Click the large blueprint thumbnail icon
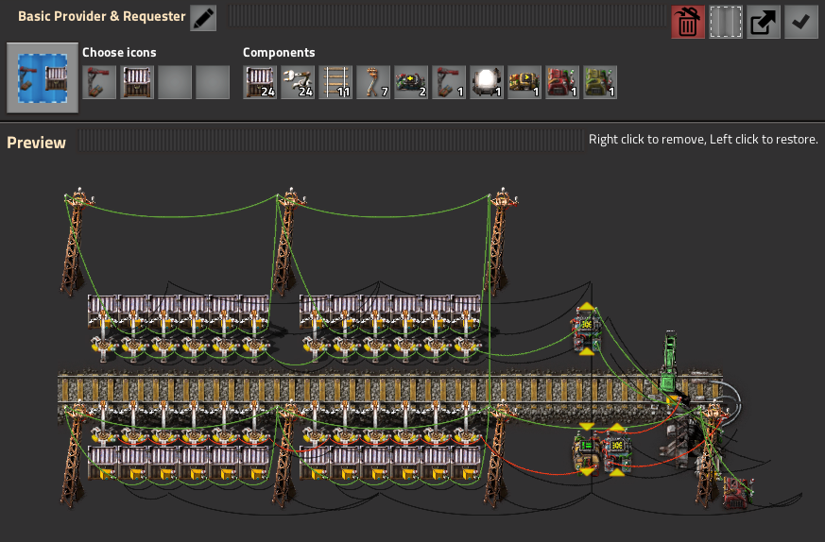Screen dimensions: 825x542 [43, 77]
